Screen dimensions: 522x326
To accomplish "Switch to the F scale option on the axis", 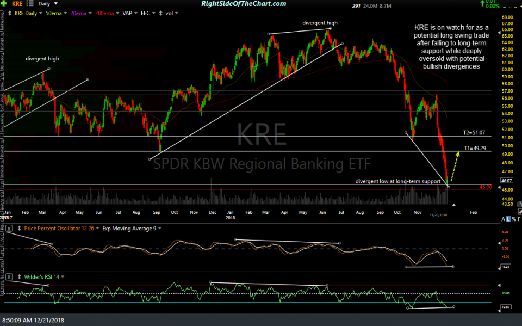I will click(520, 219).
